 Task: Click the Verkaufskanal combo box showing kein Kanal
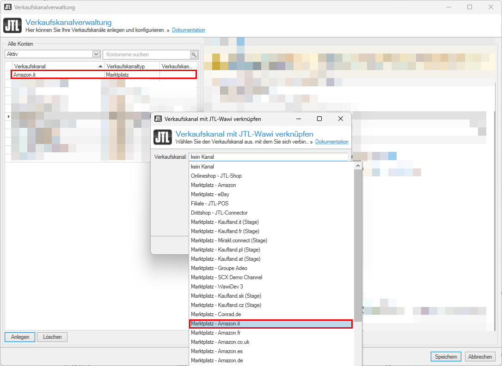[x=268, y=157]
